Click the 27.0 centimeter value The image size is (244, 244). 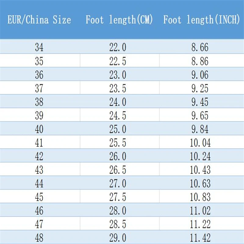click(118, 184)
